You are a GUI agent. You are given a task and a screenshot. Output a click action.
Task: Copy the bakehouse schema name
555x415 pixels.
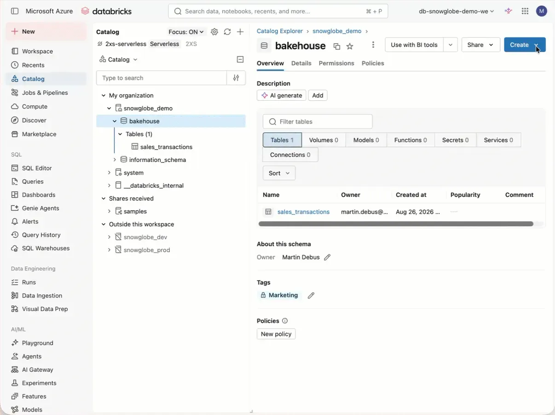[337, 46]
